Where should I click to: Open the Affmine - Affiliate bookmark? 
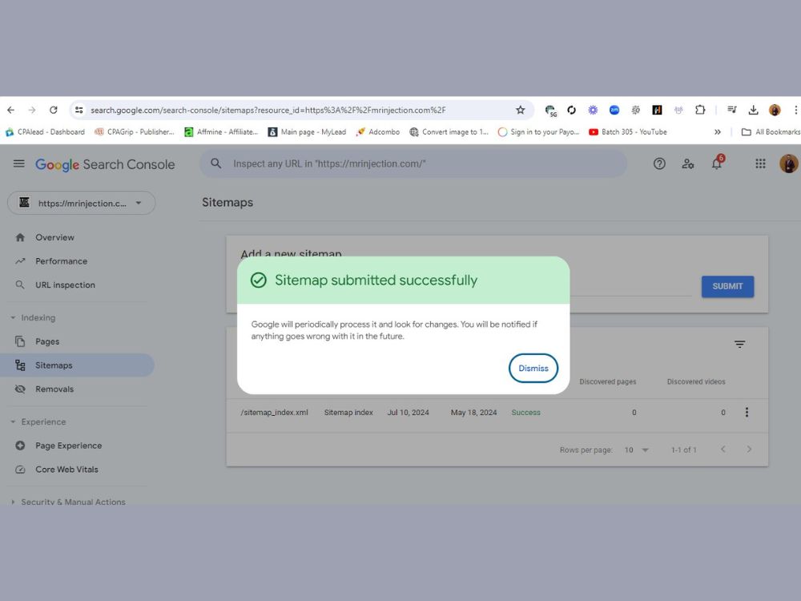coord(221,132)
